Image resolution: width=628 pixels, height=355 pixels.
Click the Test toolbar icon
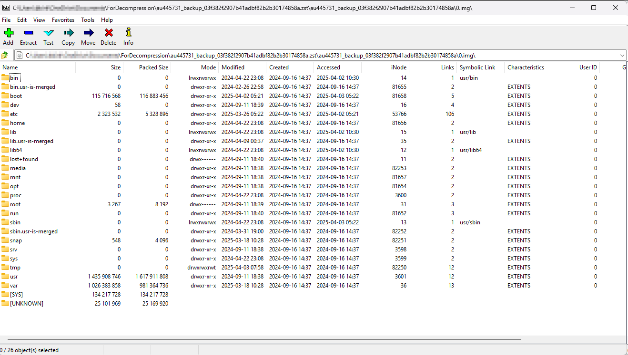point(49,33)
